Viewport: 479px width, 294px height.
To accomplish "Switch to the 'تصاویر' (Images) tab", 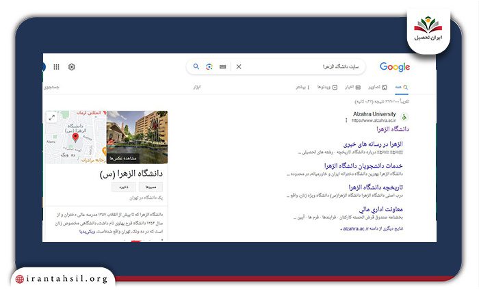I will pos(378,88).
